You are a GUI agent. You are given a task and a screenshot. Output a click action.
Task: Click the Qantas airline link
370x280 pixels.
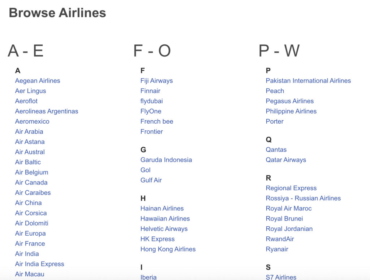tap(276, 150)
